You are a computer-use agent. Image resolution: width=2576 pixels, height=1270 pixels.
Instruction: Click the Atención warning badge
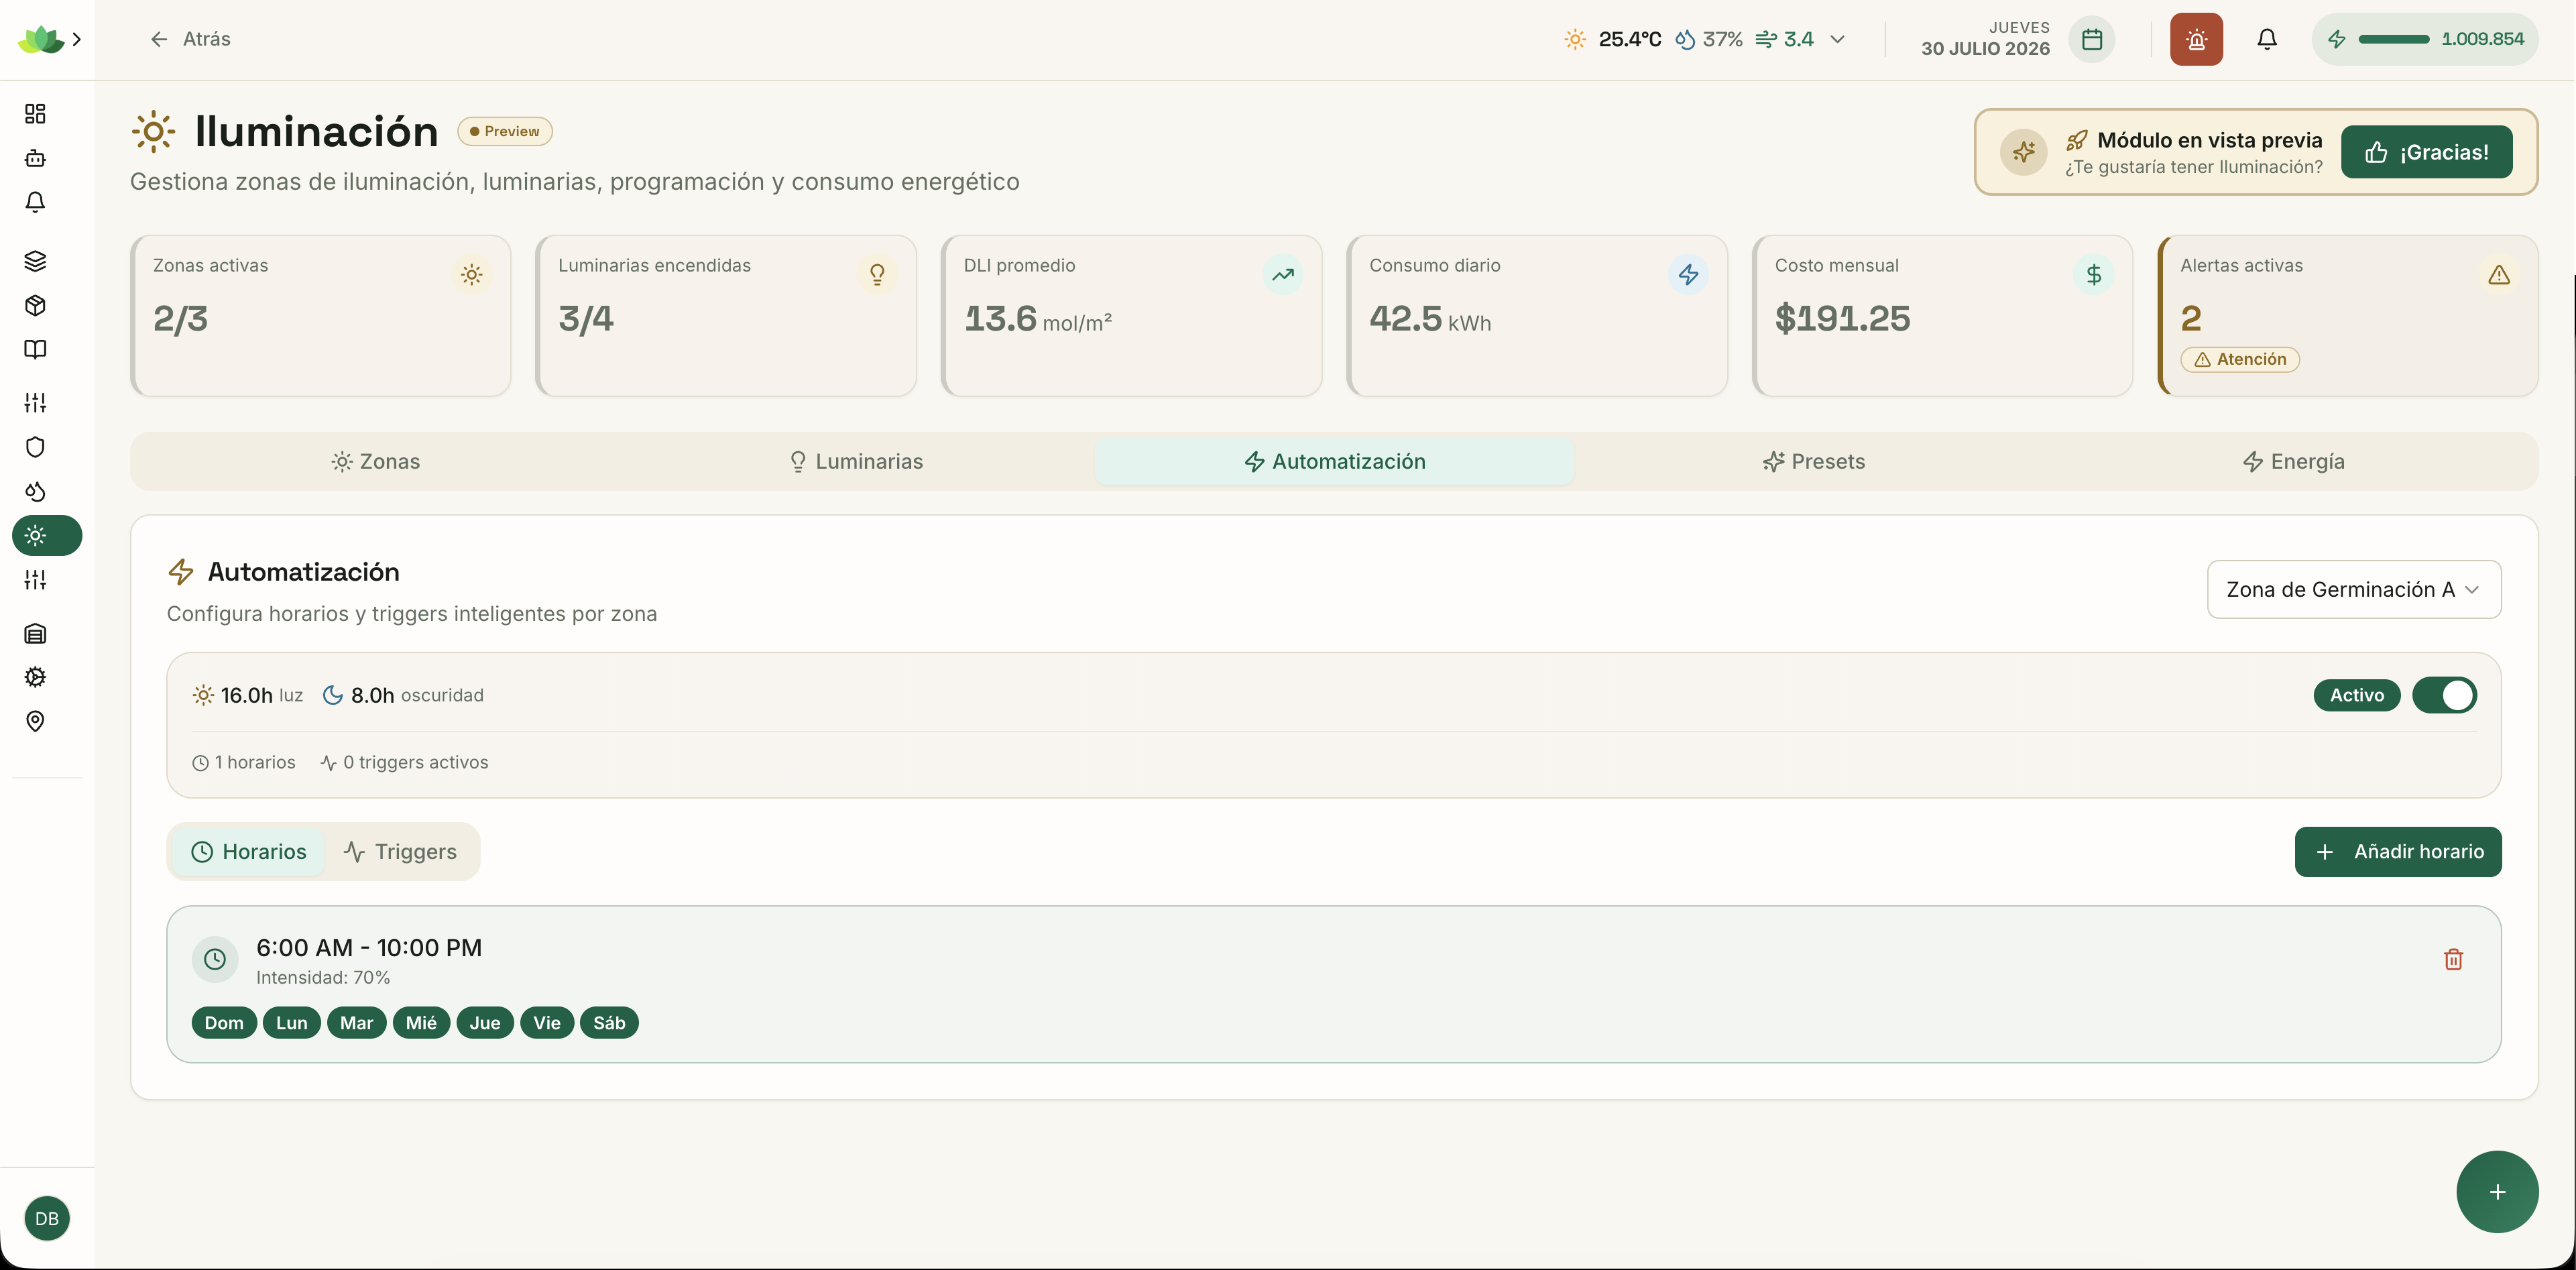[x=2239, y=359]
